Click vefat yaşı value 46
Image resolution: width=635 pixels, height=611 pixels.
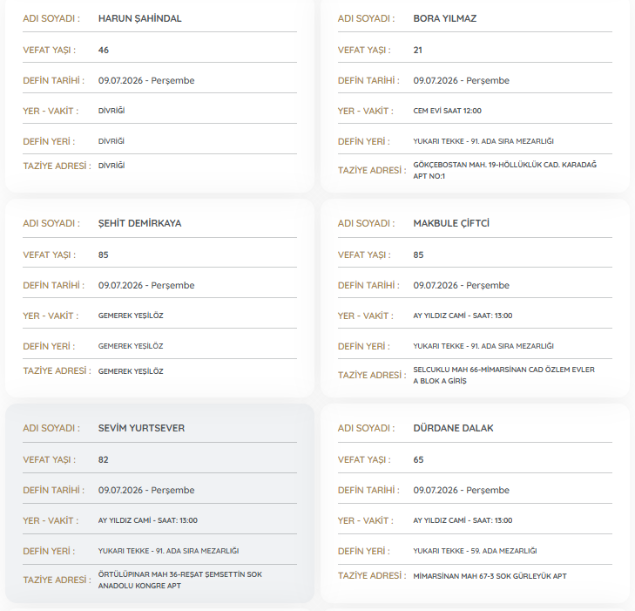click(x=104, y=51)
